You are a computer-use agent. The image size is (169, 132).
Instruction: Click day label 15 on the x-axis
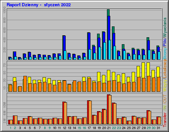coord(79,128)
